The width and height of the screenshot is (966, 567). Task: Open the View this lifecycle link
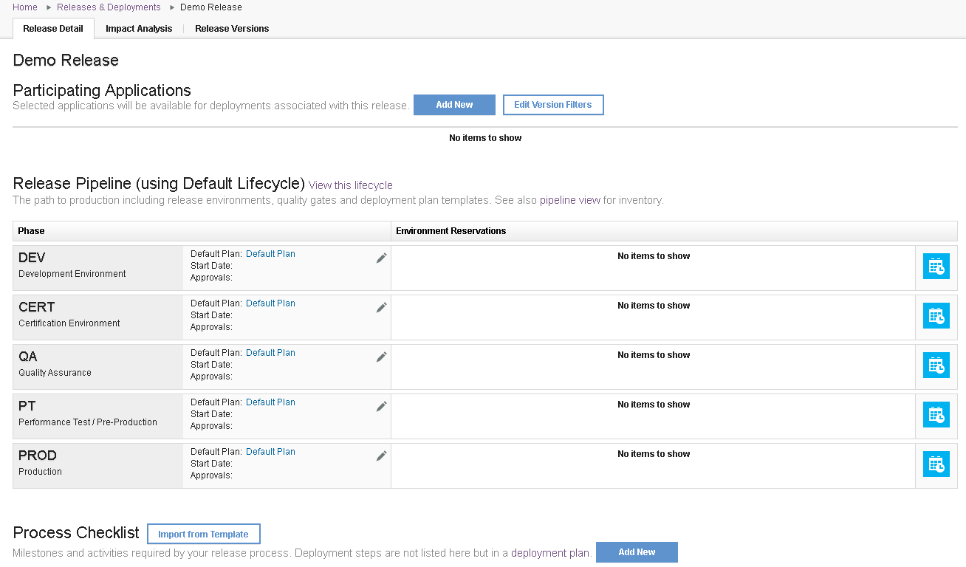350,185
